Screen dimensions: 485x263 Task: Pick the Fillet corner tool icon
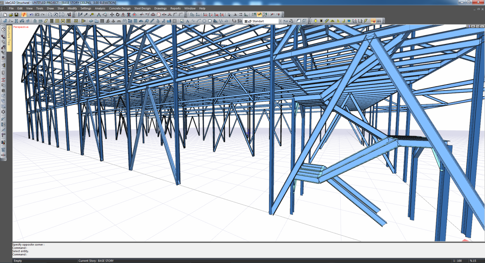point(175,15)
